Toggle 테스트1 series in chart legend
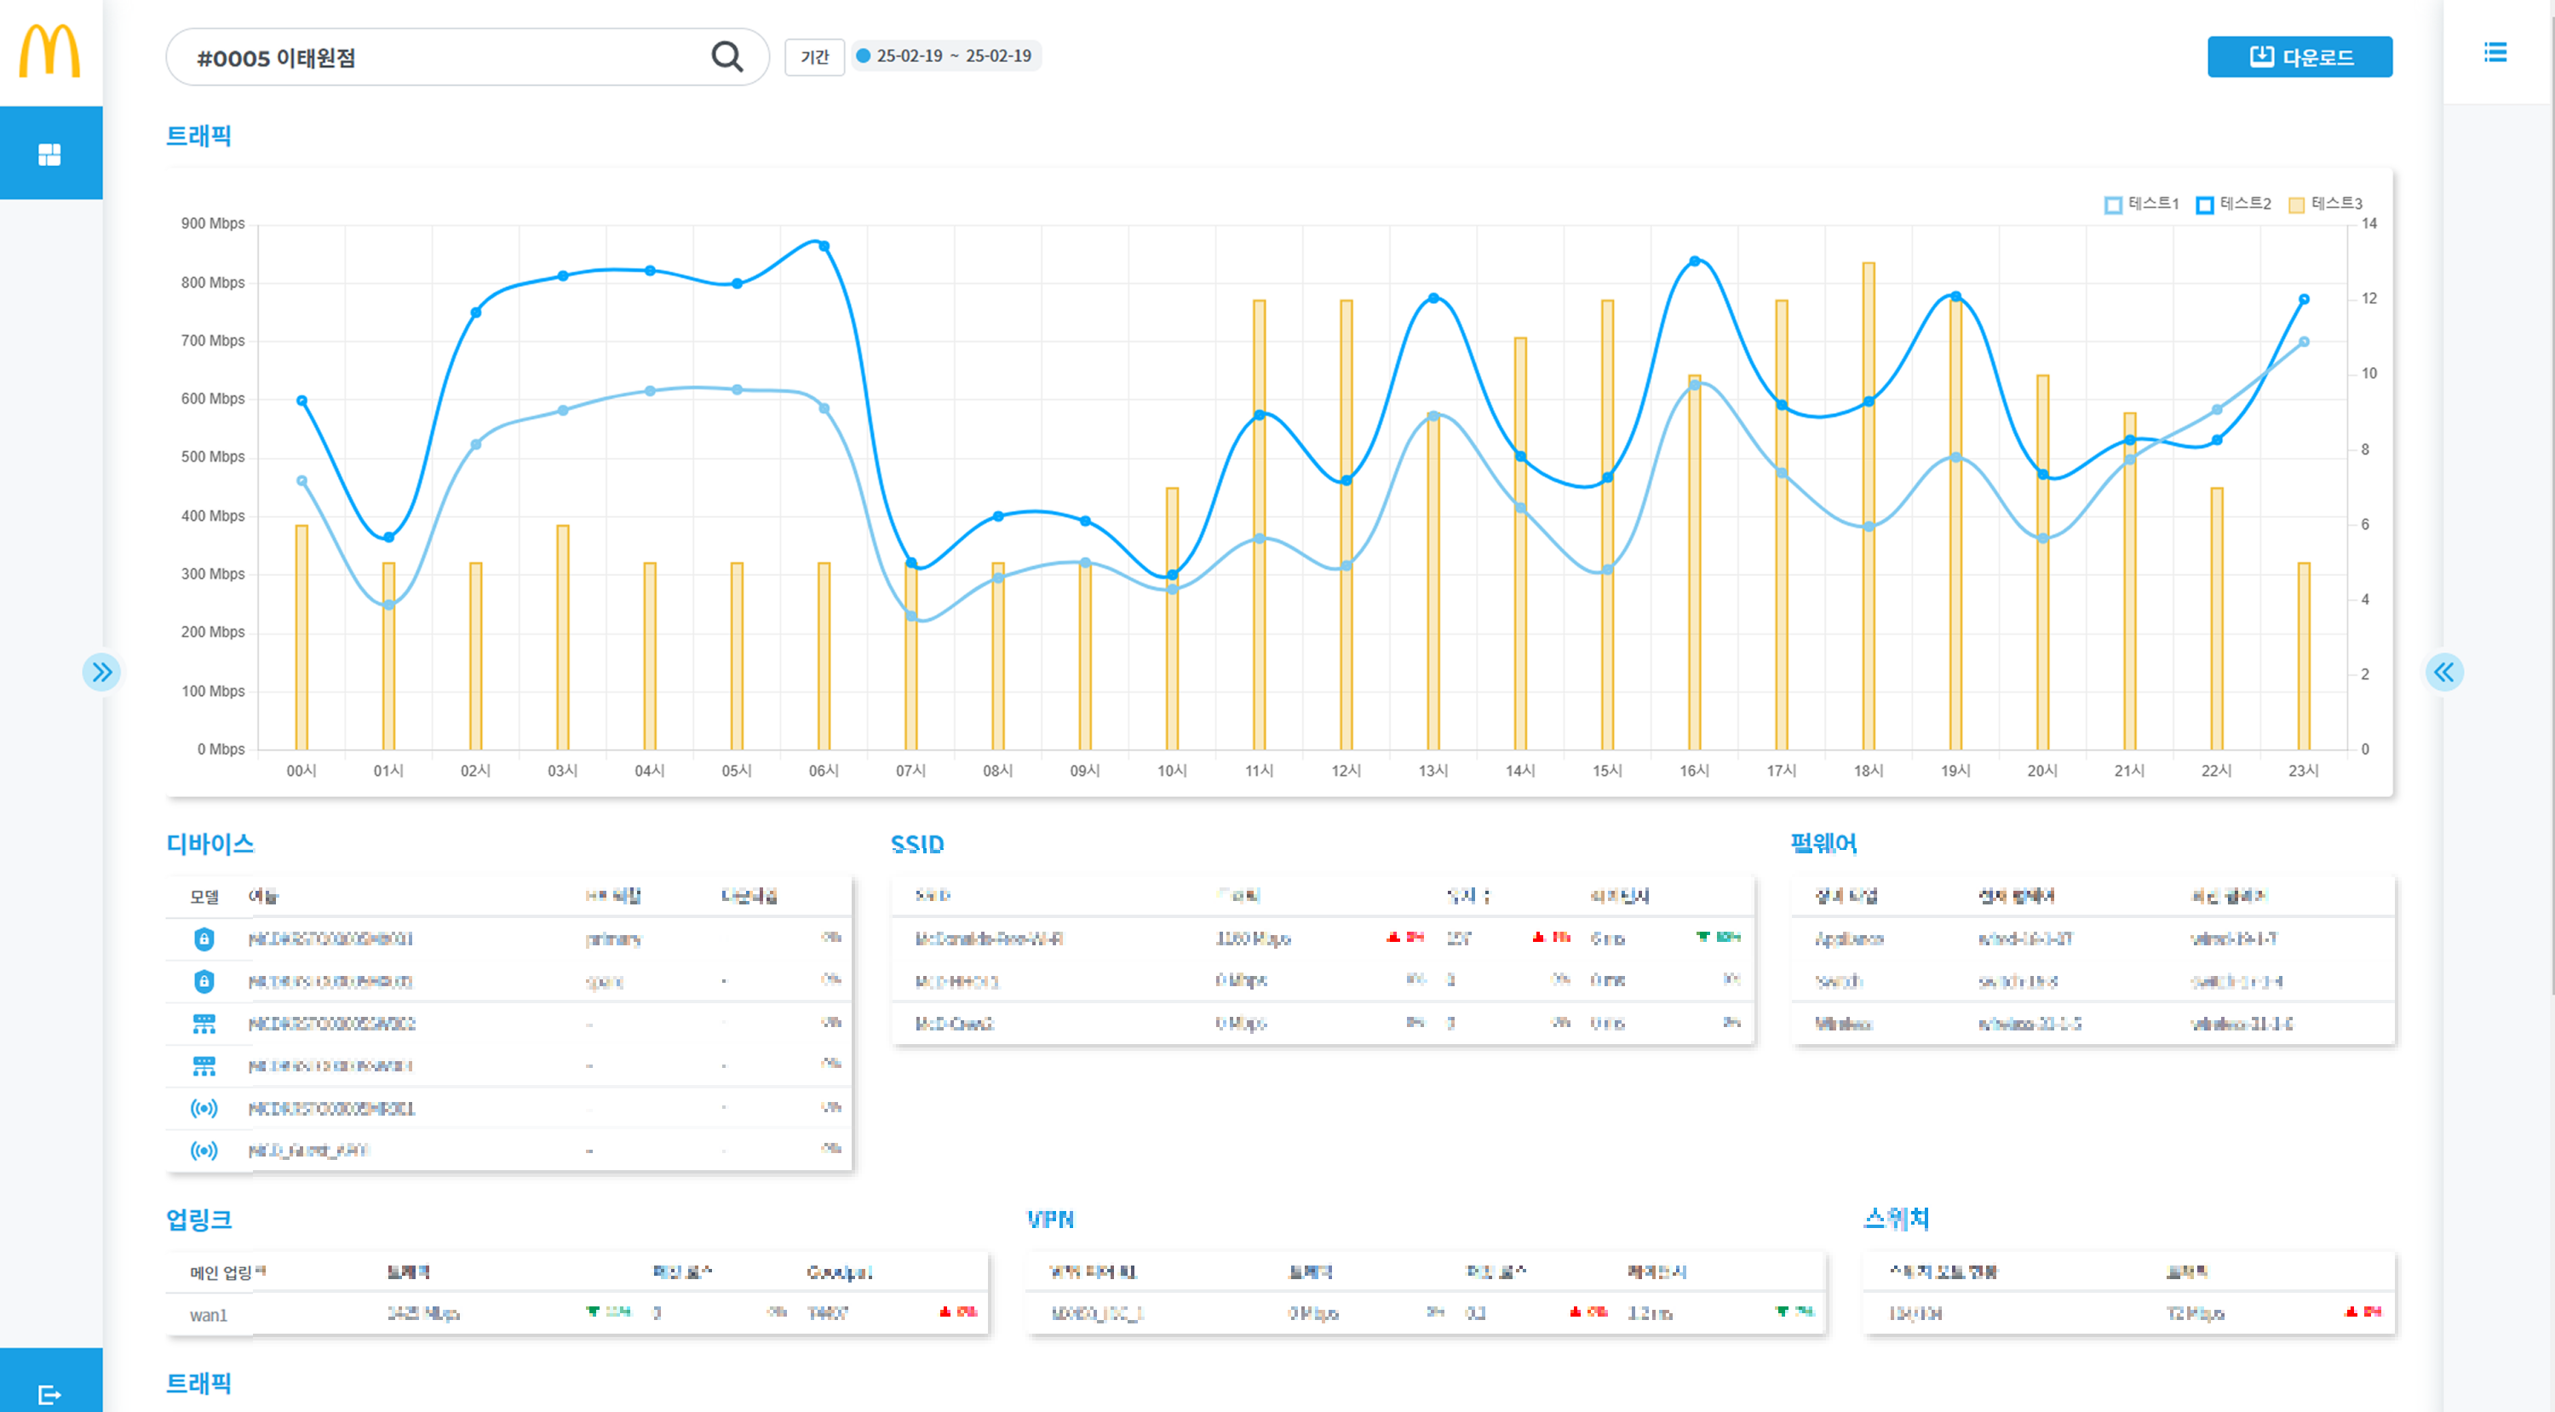 click(x=2141, y=204)
